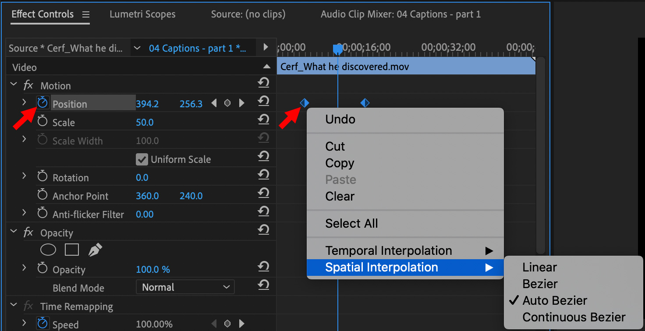The image size is (645, 331).
Task: Add Position keyframe diamond button
Action: [227, 104]
